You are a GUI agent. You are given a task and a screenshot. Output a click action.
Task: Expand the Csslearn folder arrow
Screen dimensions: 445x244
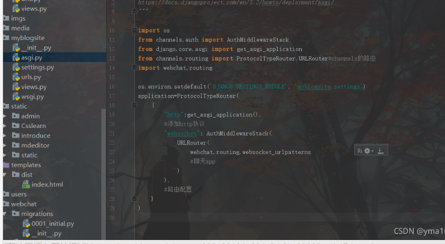coord(5,125)
